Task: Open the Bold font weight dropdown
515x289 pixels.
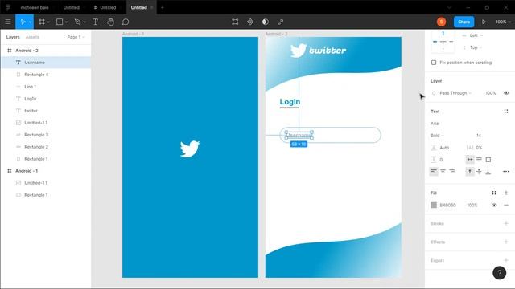Action: pos(437,136)
